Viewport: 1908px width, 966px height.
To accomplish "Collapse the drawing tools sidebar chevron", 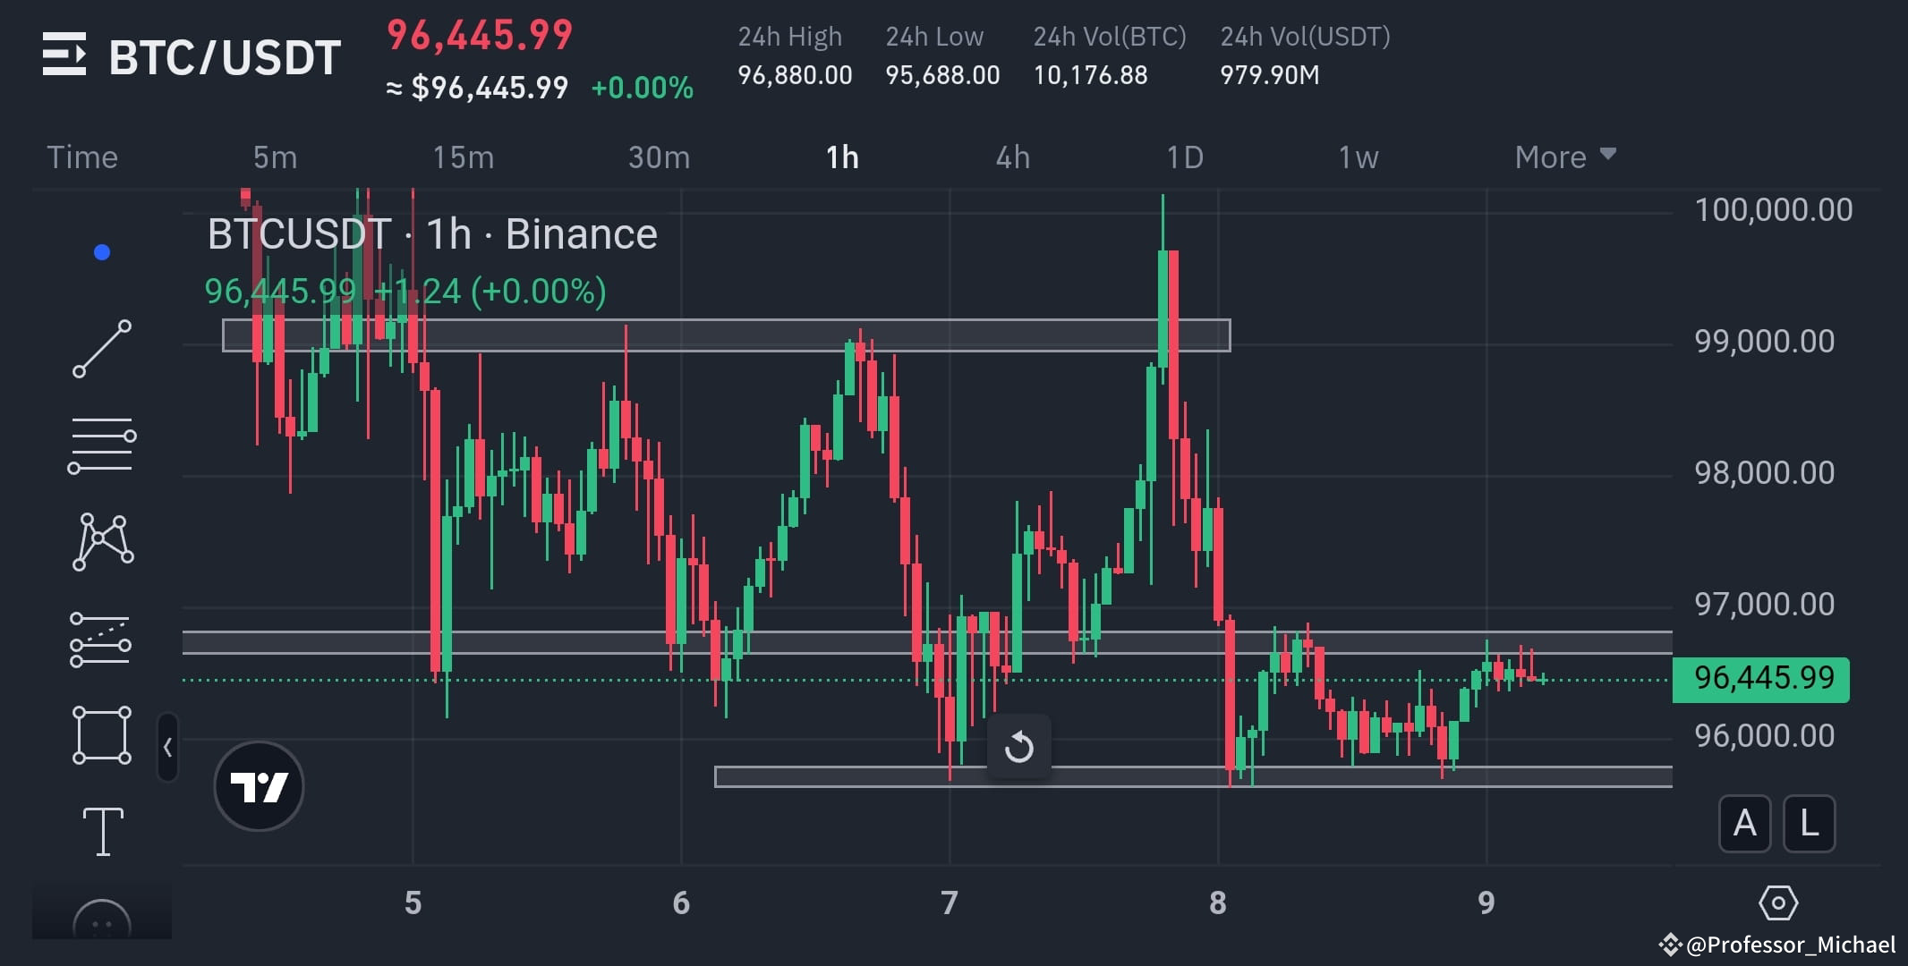I will coord(168,747).
